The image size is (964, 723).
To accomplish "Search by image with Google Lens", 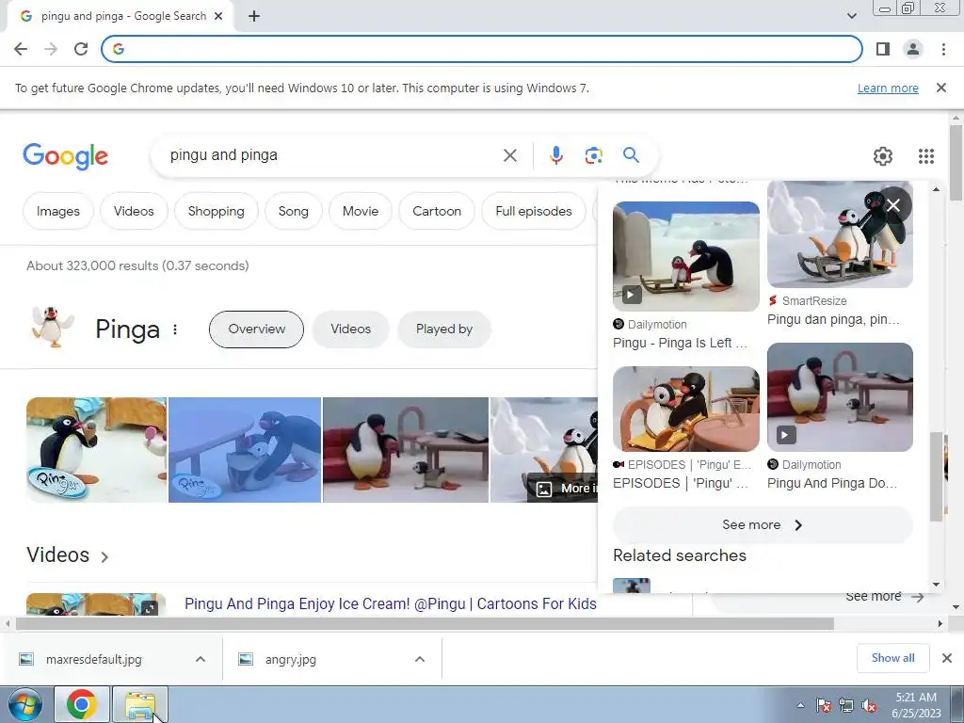I will (593, 155).
